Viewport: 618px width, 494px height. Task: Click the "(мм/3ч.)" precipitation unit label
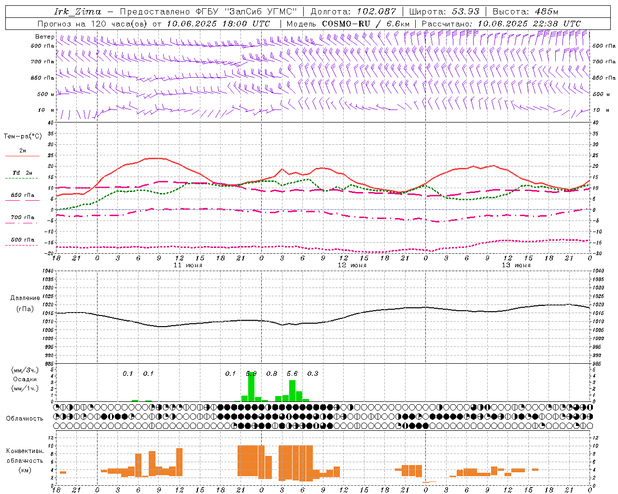pos(25,370)
